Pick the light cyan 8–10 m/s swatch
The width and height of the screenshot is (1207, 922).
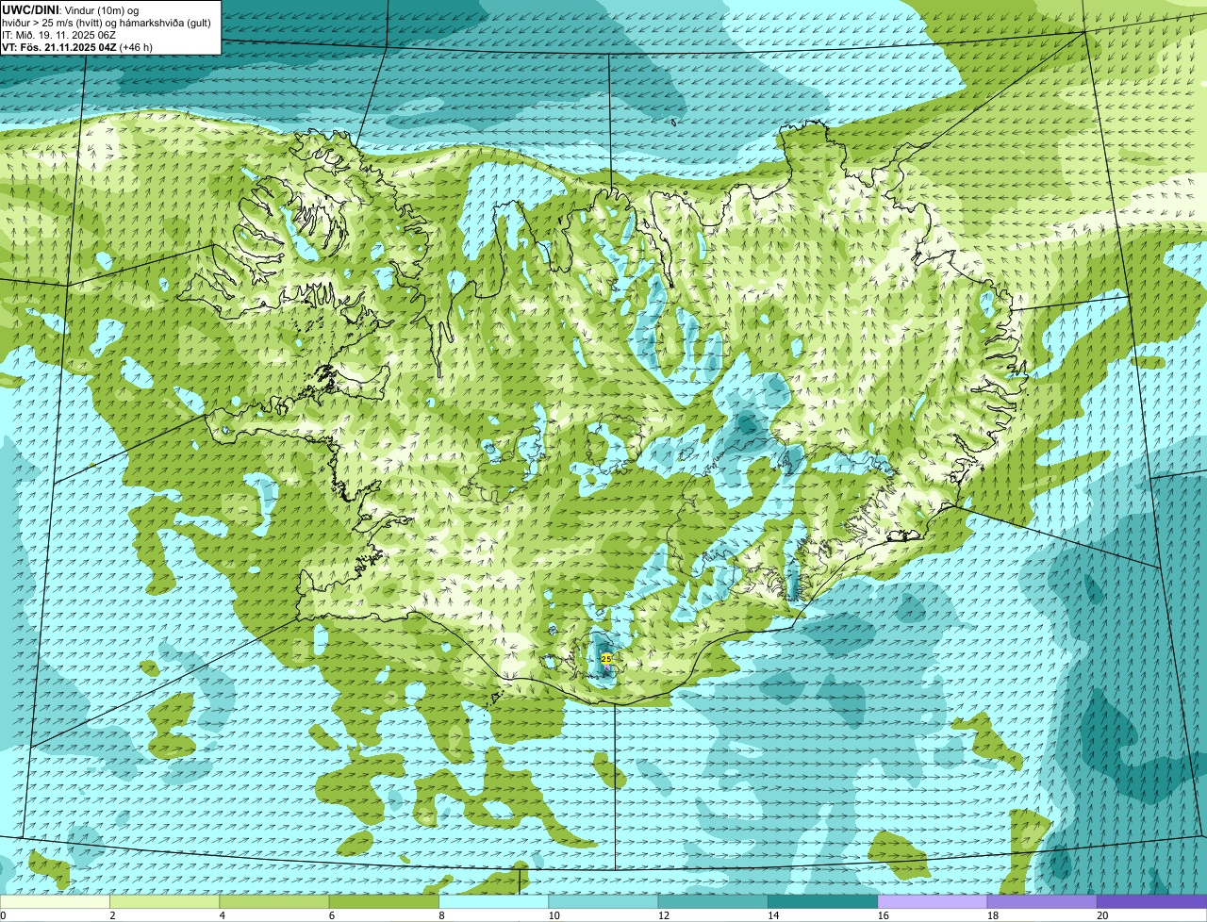point(494,902)
